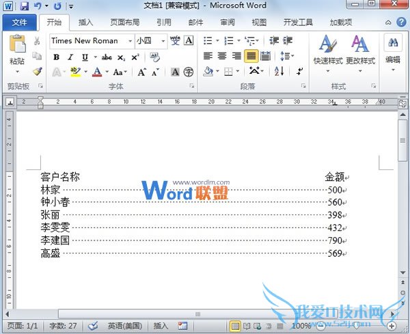Click the Phonetic Guide 文 icon
410x334 pixels.
[x=175, y=41]
